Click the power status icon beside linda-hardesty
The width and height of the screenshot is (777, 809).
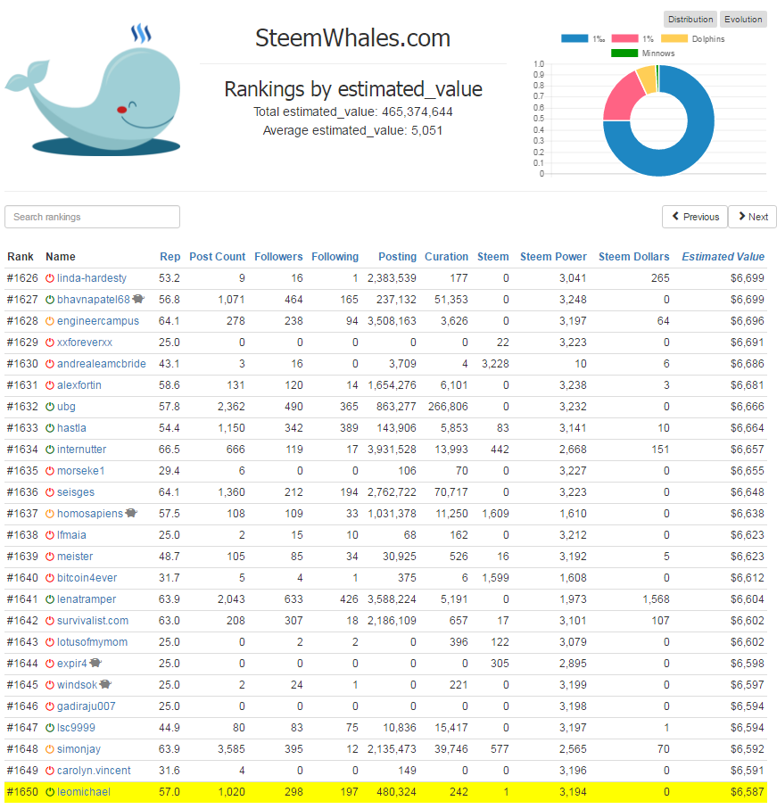(x=50, y=278)
